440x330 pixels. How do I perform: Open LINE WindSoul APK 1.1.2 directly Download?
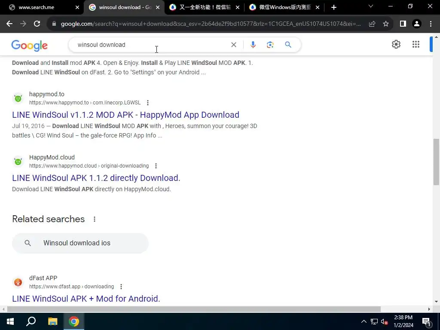pos(96,178)
